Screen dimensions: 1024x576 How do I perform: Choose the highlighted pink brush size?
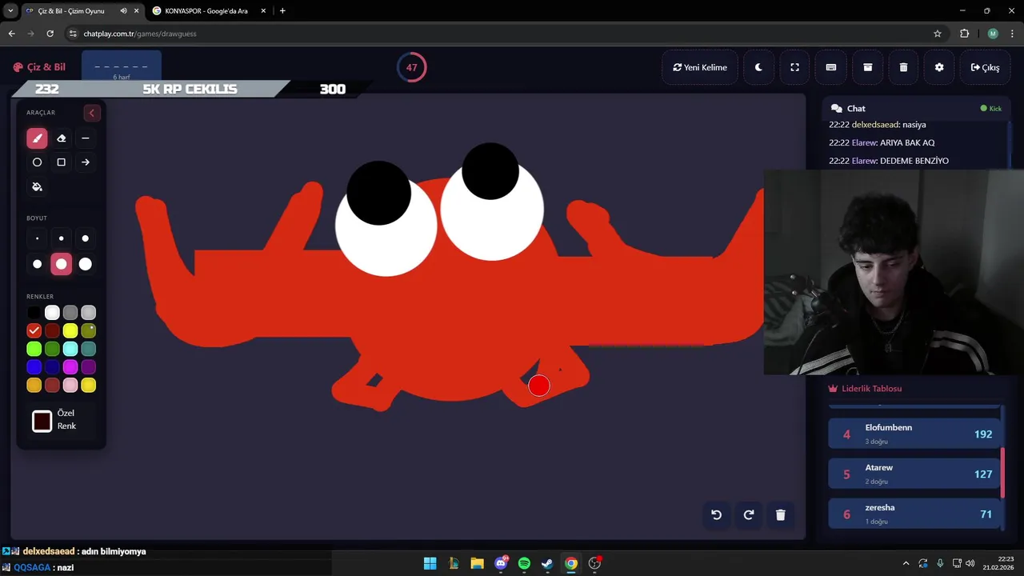62,264
